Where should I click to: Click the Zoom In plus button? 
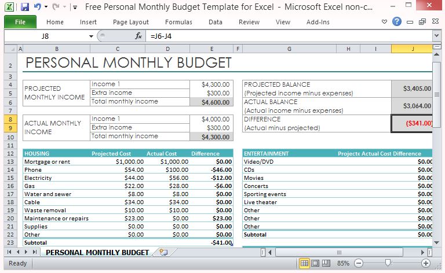[x=425, y=263]
